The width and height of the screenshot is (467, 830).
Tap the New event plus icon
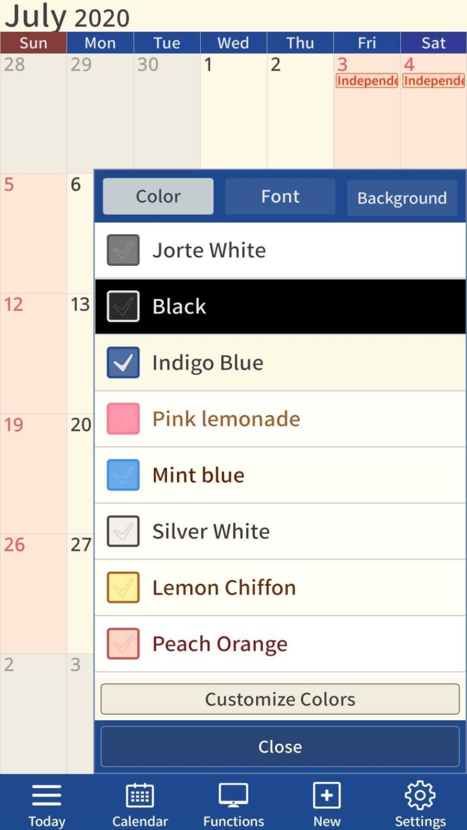327,795
